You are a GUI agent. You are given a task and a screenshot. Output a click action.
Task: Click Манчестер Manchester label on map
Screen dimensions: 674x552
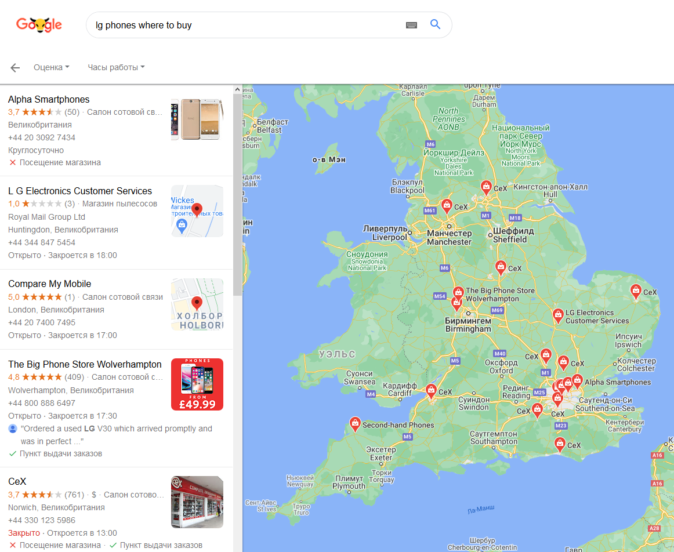449,238
